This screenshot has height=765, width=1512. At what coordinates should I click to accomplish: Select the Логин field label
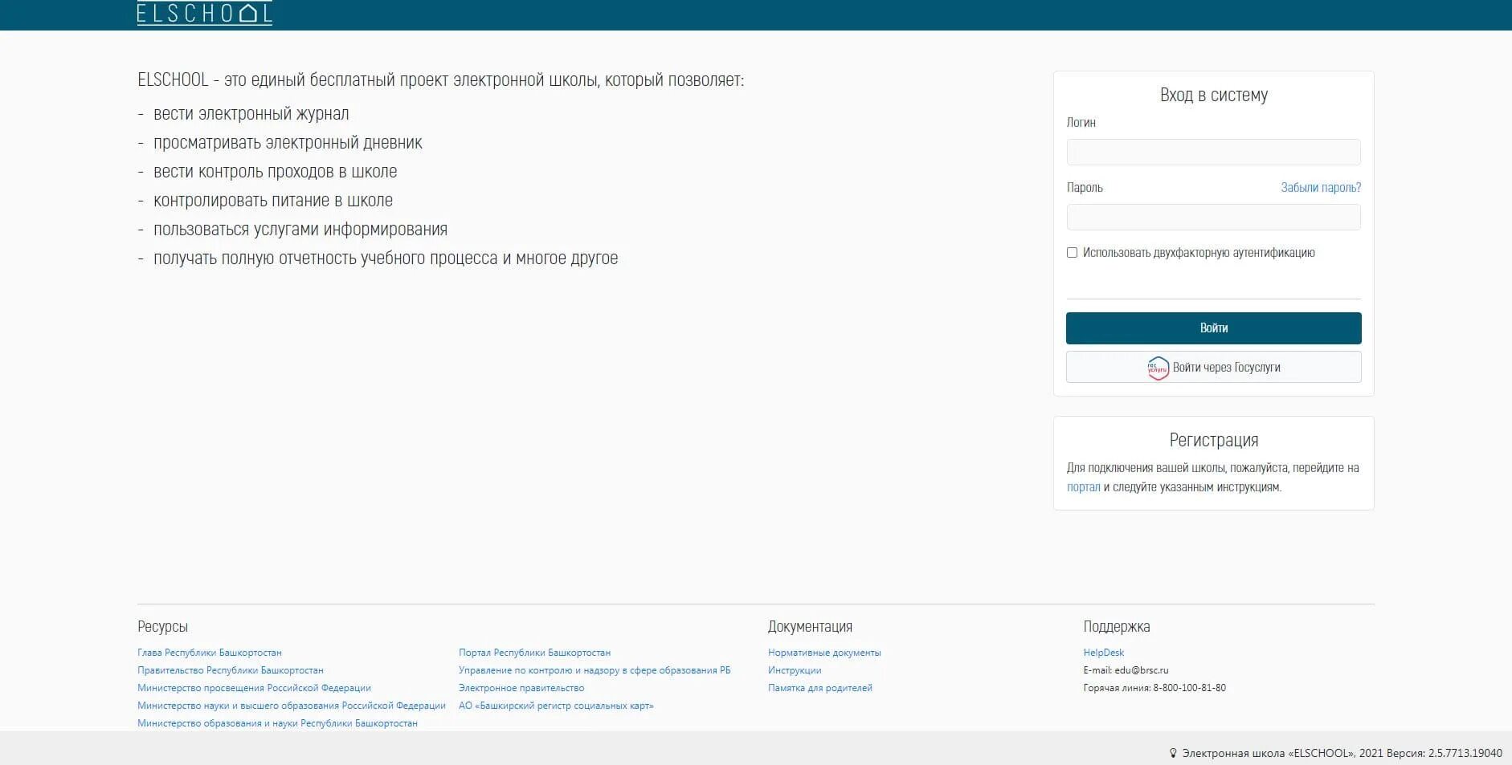[1081, 123]
